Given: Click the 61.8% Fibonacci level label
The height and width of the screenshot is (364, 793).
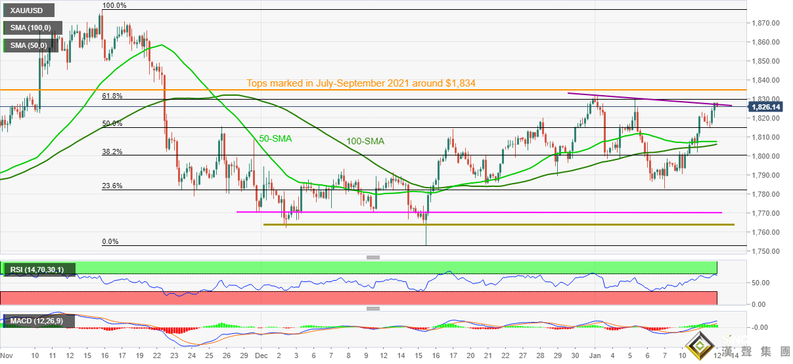Looking at the screenshot, I should (x=112, y=96).
